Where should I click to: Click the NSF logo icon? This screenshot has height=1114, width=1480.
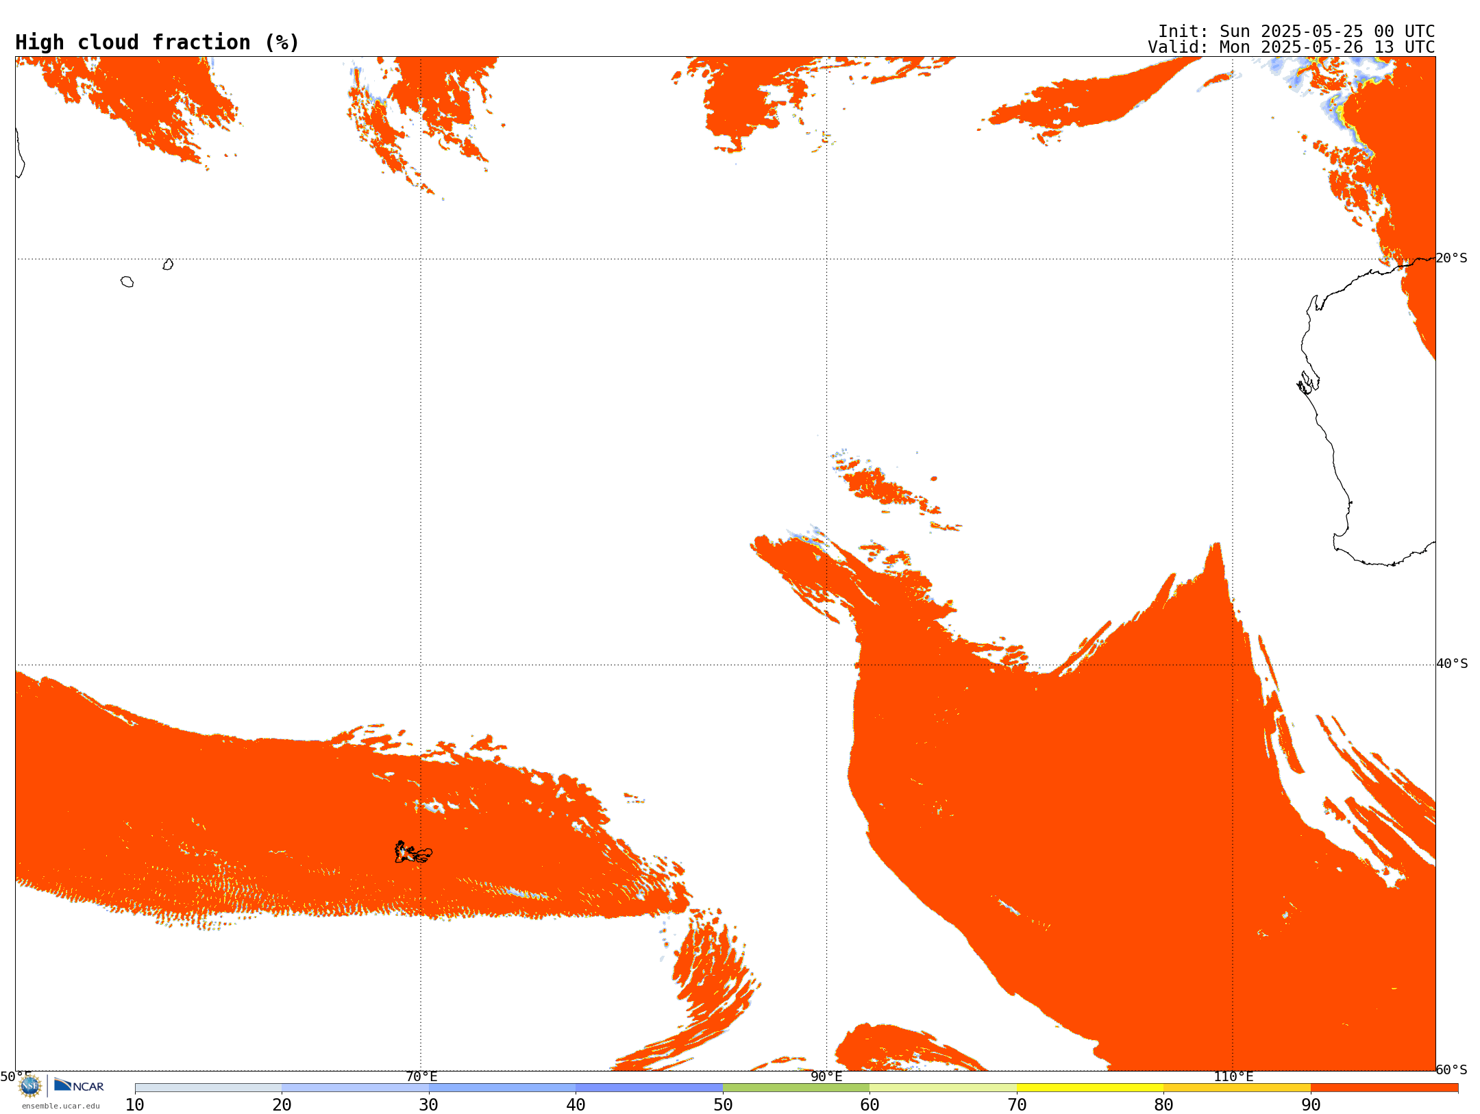30,1085
